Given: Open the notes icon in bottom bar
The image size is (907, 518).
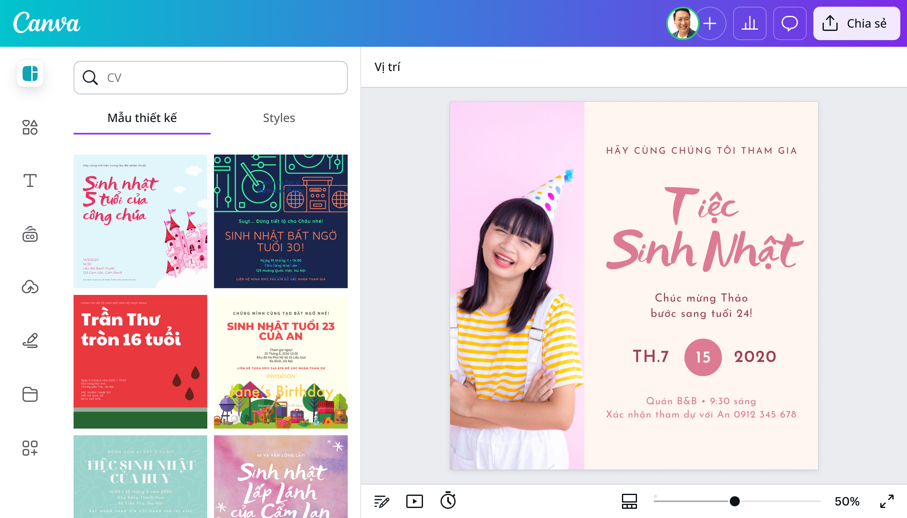Looking at the screenshot, I should [382, 501].
